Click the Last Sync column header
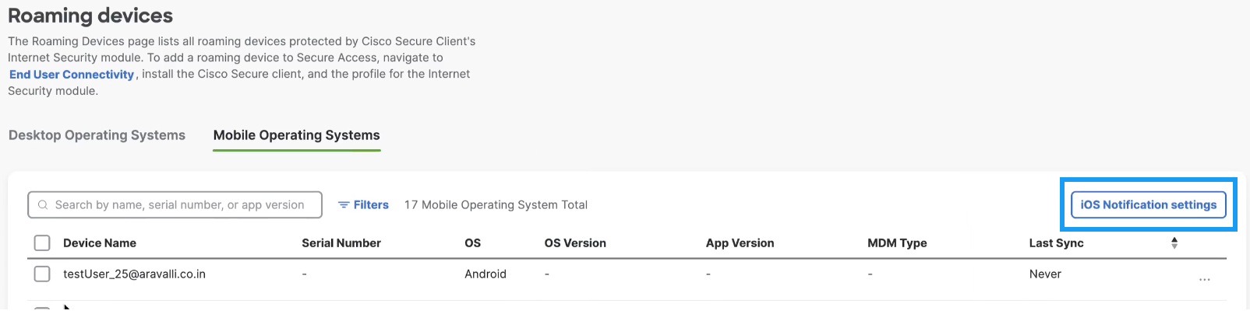The height and width of the screenshot is (314, 1250). click(x=1057, y=243)
